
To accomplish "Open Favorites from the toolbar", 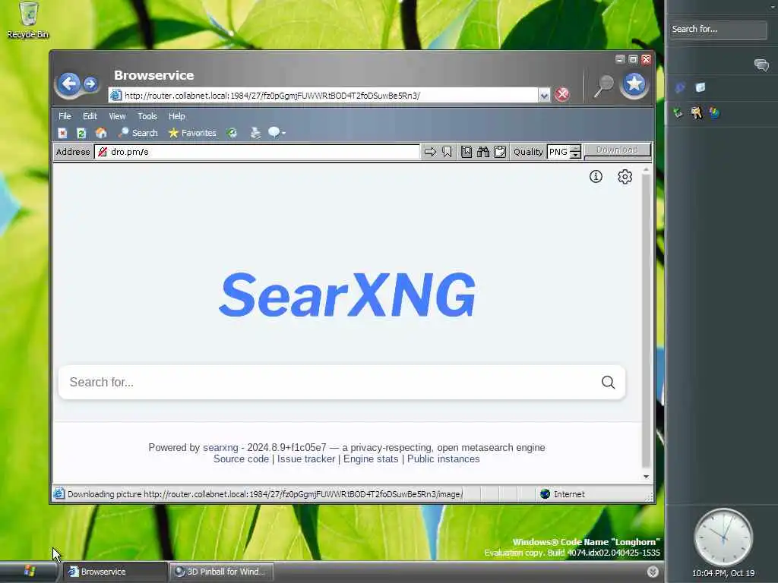I will click(x=192, y=133).
